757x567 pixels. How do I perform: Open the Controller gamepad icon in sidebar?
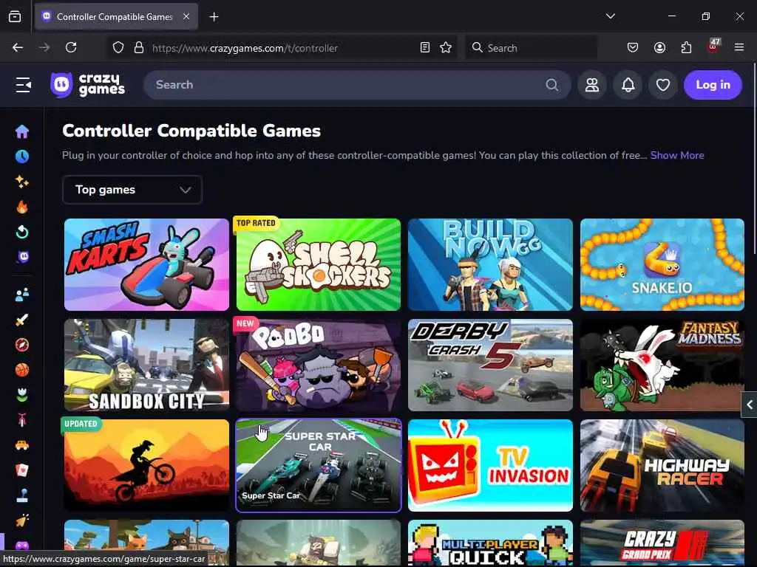(x=21, y=546)
